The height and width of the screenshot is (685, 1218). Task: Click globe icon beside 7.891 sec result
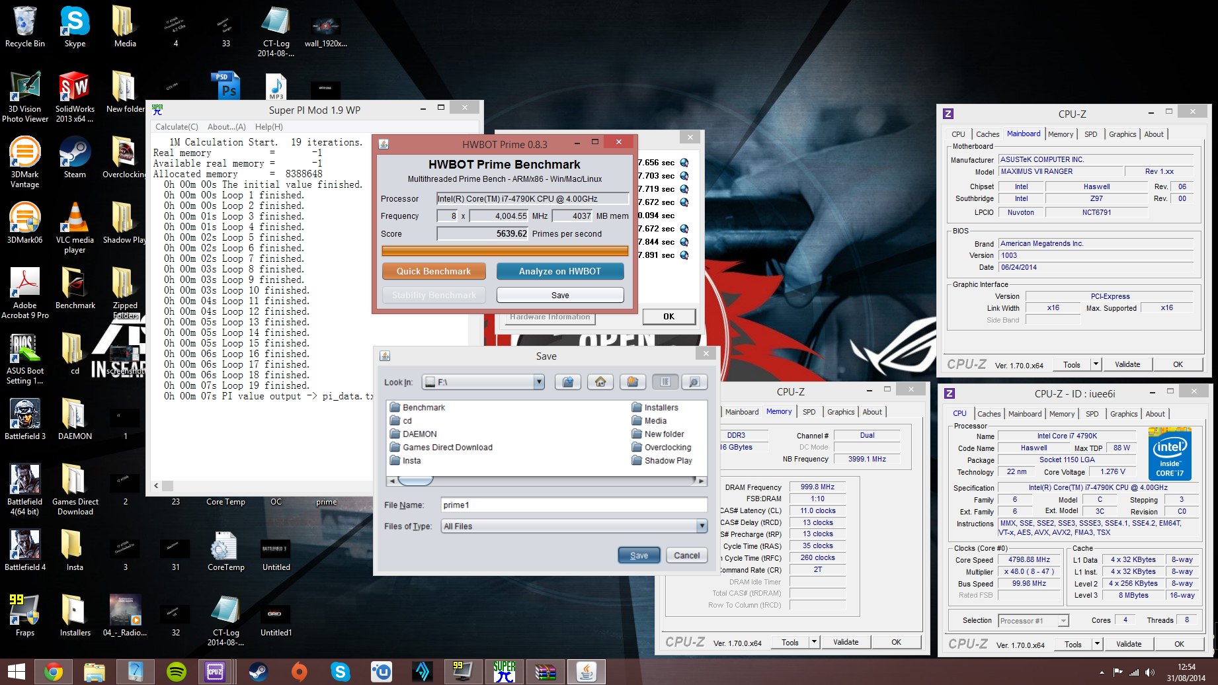tap(684, 255)
